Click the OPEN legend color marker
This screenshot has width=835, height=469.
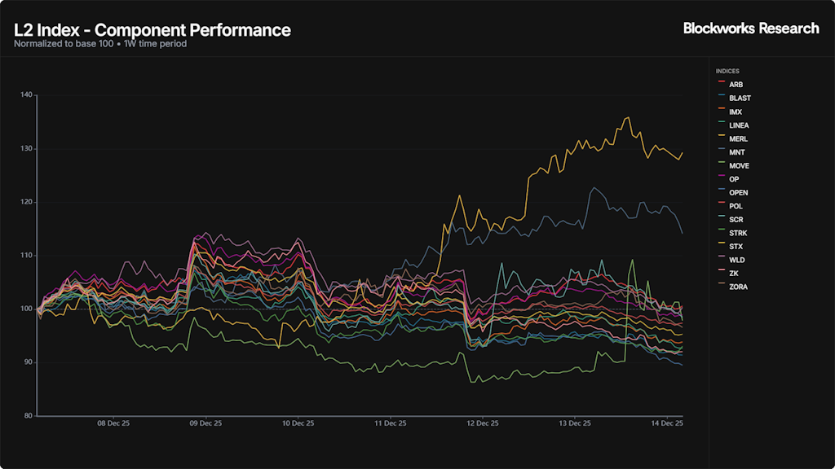(721, 193)
